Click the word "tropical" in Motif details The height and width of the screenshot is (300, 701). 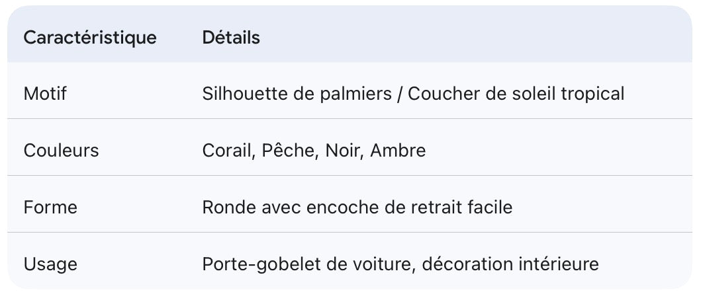coord(592,94)
